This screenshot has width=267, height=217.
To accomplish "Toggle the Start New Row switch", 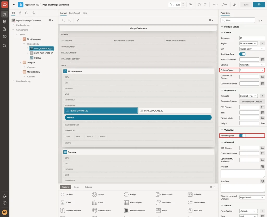I will 242,54.
